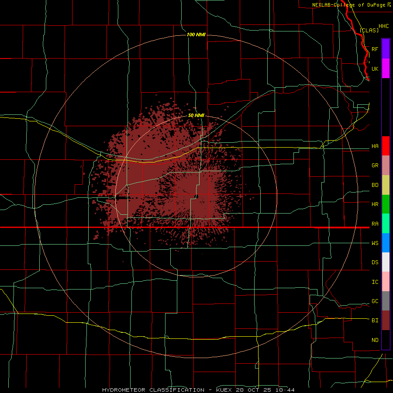Click the HR legend label
The height and width of the screenshot is (393, 393).
click(x=375, y=204)
